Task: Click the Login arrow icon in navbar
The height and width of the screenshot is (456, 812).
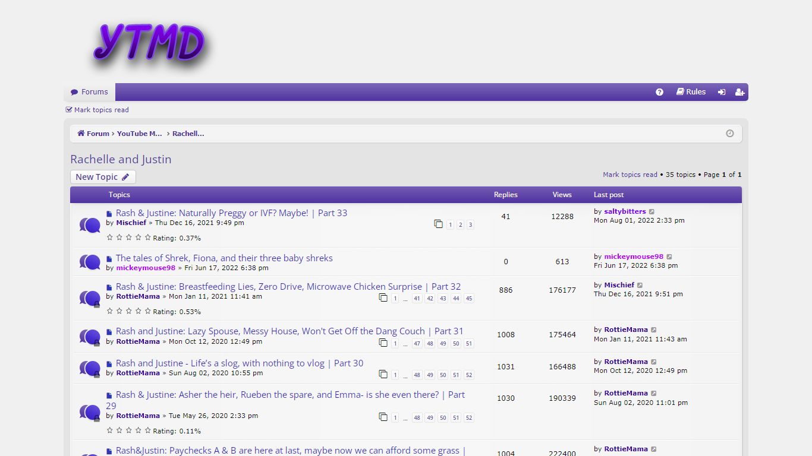Action: pyautogui.click(x=722, y=92)
